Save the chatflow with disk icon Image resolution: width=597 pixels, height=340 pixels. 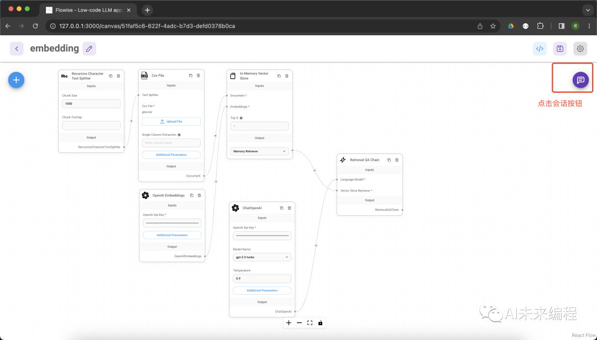[x=559, y=49]
